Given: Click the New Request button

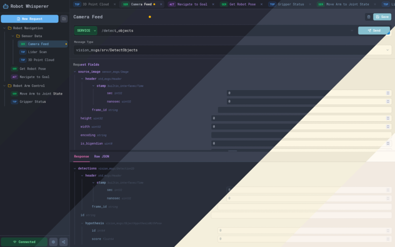Looking at the screenshot, I should pyautogui.click(x=30, y=19).
